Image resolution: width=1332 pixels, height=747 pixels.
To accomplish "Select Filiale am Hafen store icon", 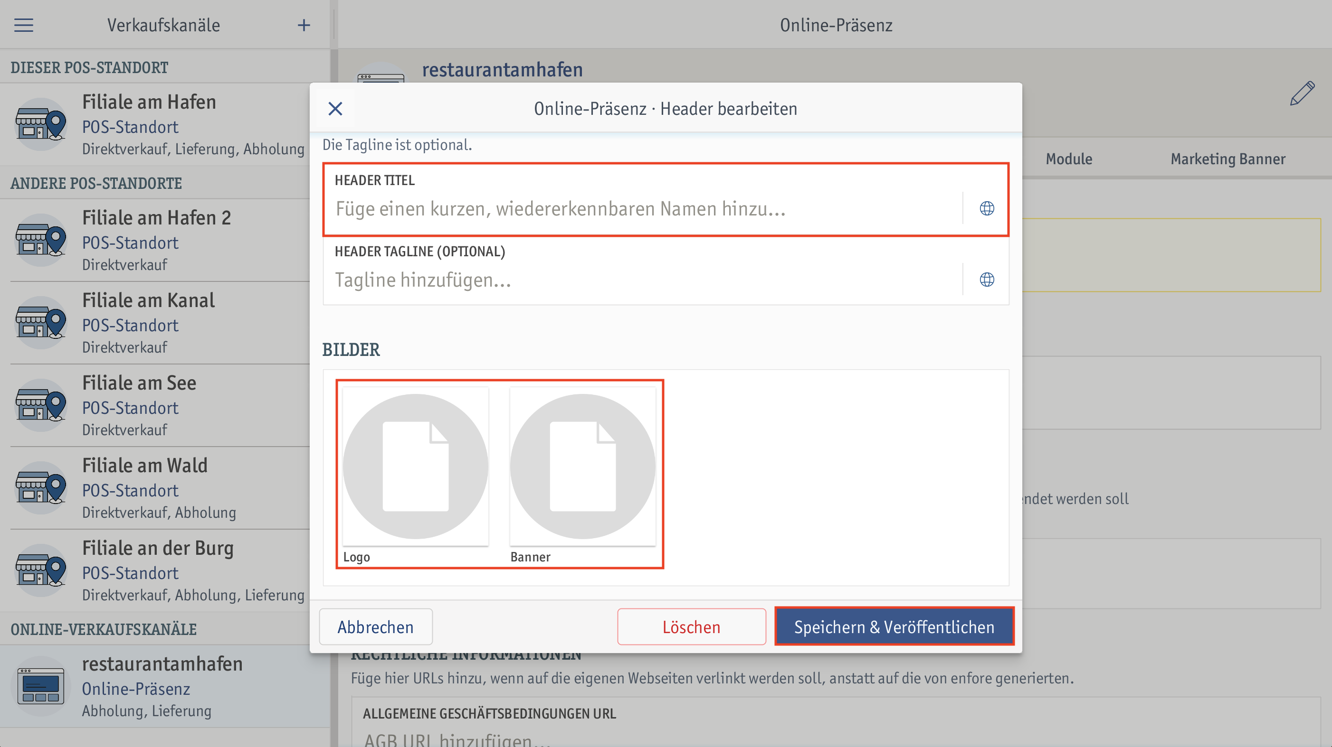I will 41,124.
